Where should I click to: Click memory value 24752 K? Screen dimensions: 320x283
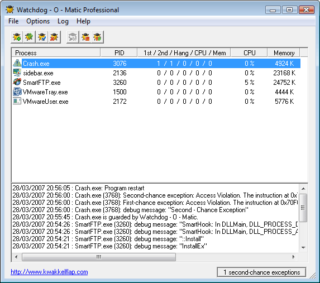(284, 83)
